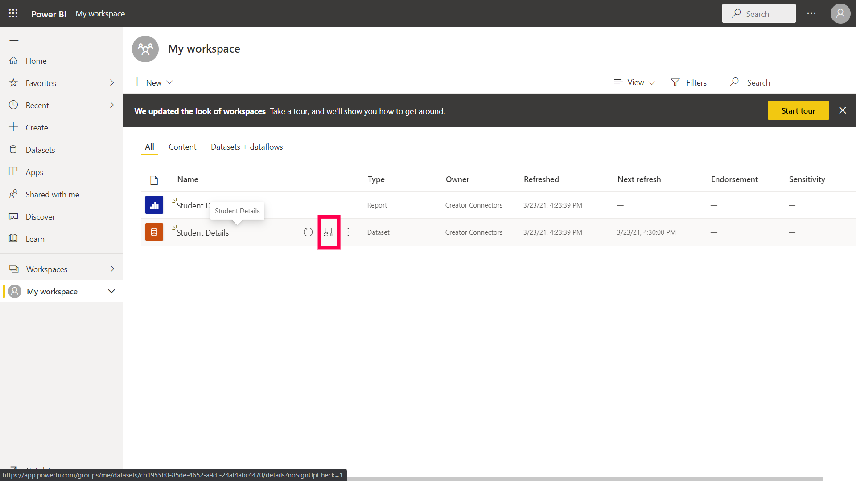Collapse the navigation pane hamburger icon
The width and height of the screenshot is (856, 481).
[14, 38]
